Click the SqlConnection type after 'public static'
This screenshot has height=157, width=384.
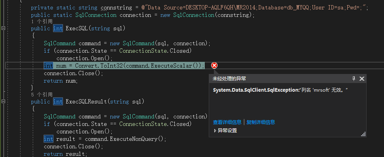(x=96, y=15)
